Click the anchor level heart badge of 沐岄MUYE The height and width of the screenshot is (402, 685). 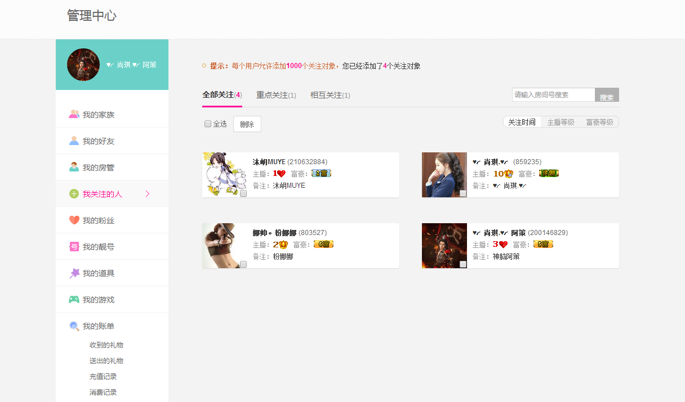click(x=279, y=174)
